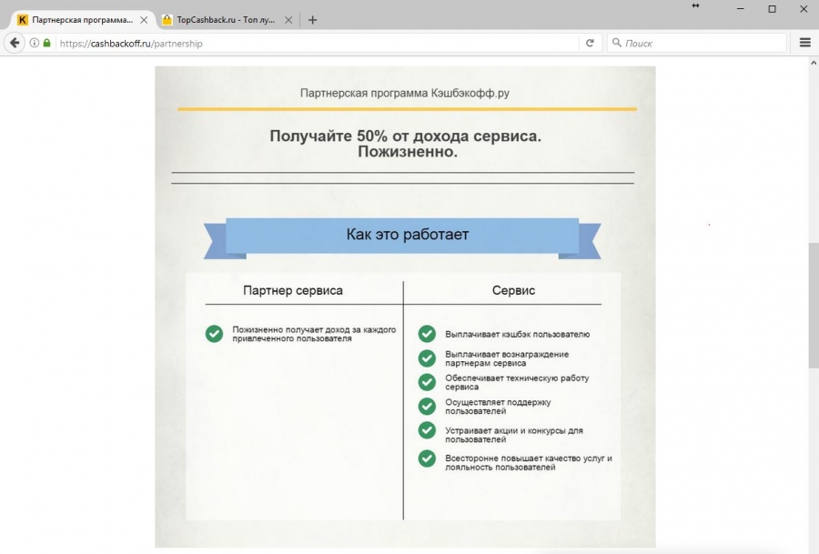The height and width of the screenshot is (554, 819).
Task: Click text Осуществляет поддержку пользователей
Action: coord(497,407)
